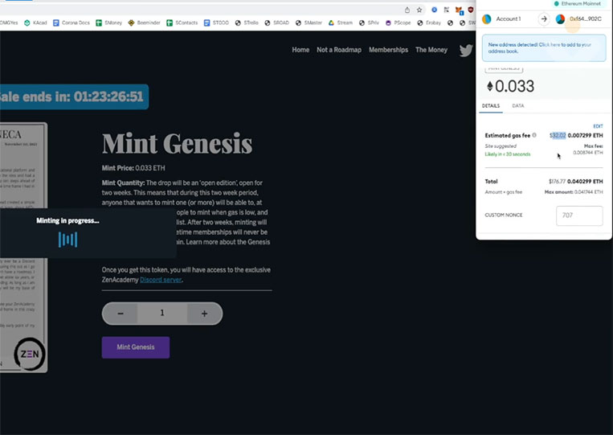Increase mint quantity with plus button
613x435 pixels.
pyautogui.click(x=204, y=314)
